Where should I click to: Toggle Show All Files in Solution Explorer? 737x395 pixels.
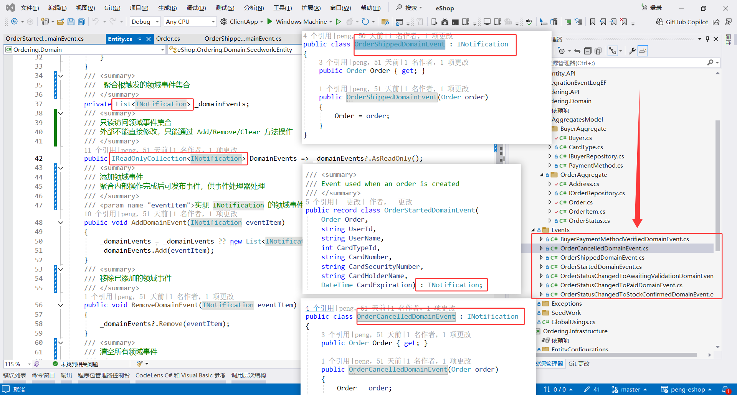tap(598, 51)
